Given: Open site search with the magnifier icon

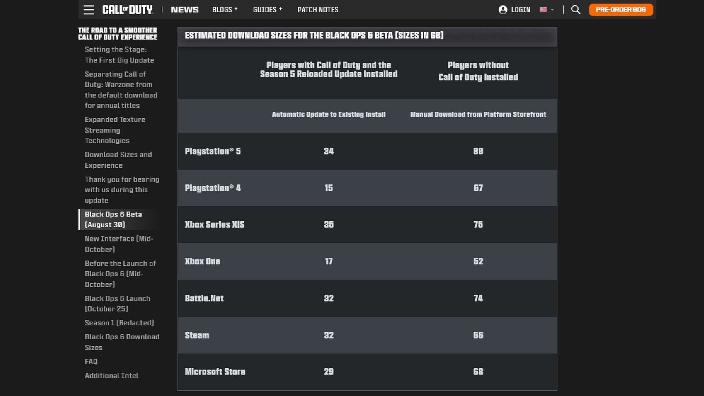Looking at the screenshot, I should (x=576, y=9).
